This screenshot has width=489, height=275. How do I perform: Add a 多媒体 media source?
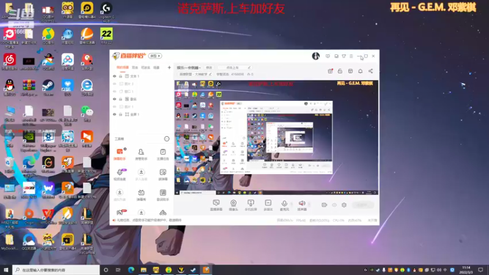268,205
